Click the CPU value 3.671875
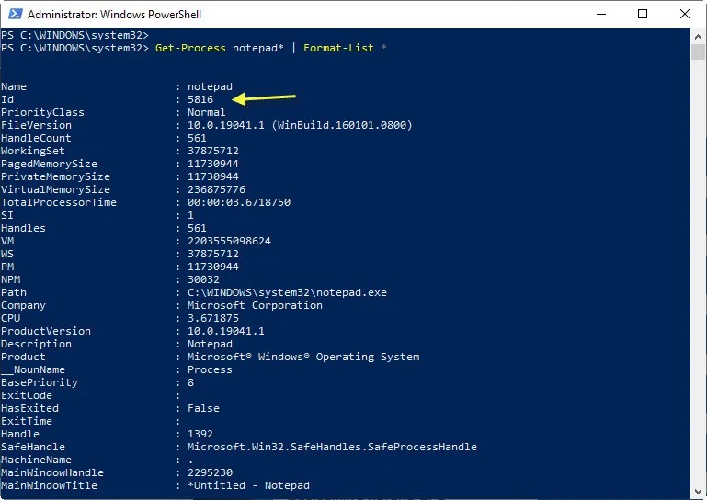This screenshot has height=500, width=707. pyautogui.click(x=213, y=318)
